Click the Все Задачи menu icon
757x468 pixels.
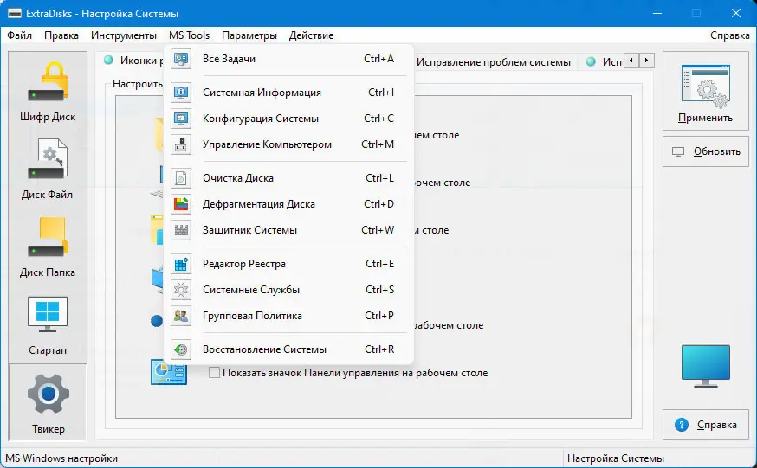[181, 59]
